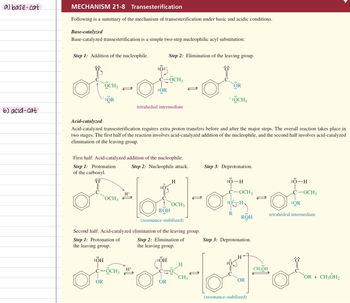
Task: Click "Step 1: Protonation of the leaving group."
Action: pos(97,243)
